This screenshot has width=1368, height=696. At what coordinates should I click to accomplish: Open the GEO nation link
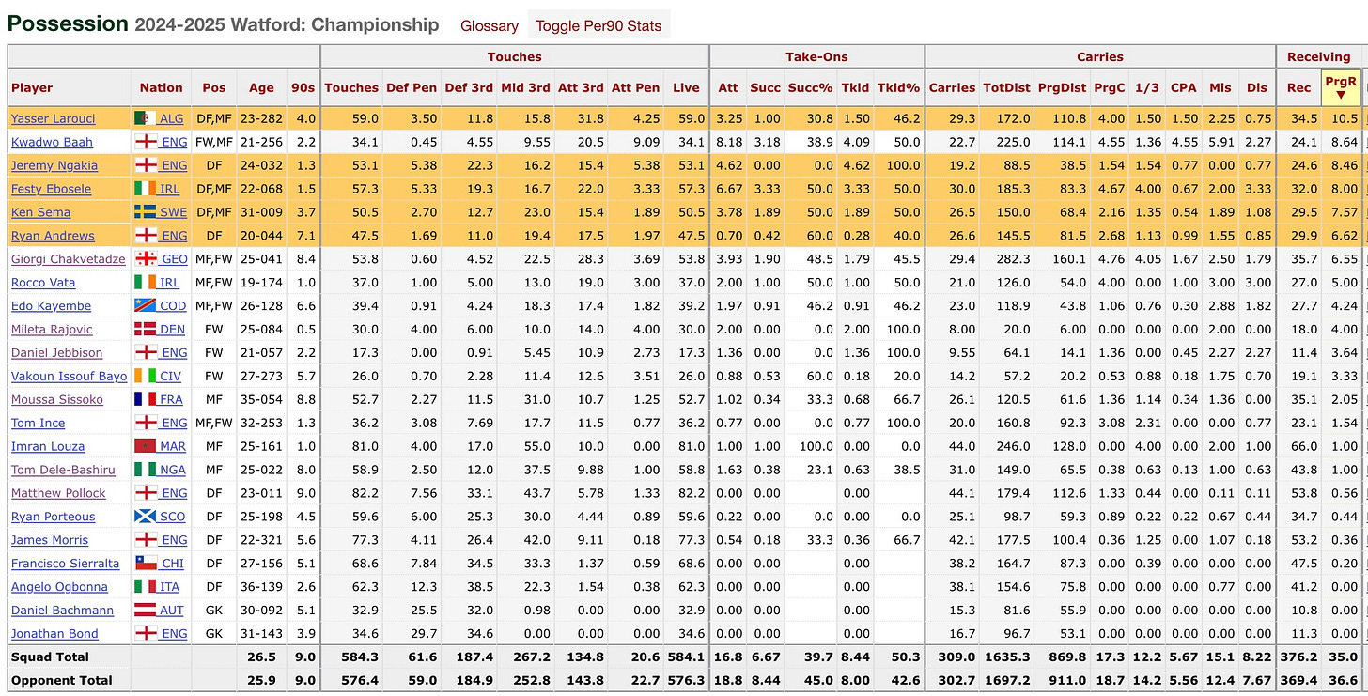(x=174, y=259)
